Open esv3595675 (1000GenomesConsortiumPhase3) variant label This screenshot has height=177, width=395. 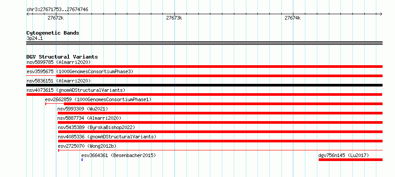click(x=80, y=71)
